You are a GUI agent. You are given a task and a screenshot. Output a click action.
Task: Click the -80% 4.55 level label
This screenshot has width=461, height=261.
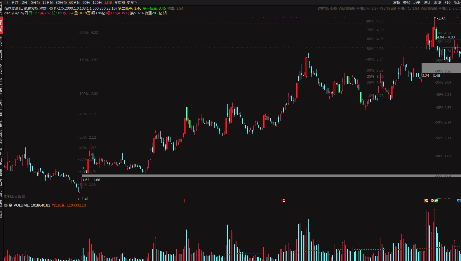coord(375,21)
